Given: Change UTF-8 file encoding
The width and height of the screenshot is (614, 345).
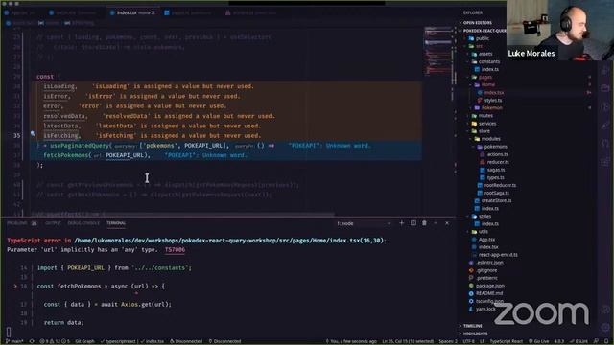Looking at the screenshot, I should (x=468, y=341).
